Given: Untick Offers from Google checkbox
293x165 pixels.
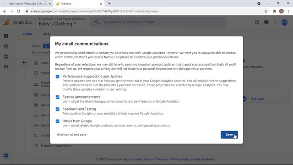Looking at the screenshot, I should [x=58, y=121].
